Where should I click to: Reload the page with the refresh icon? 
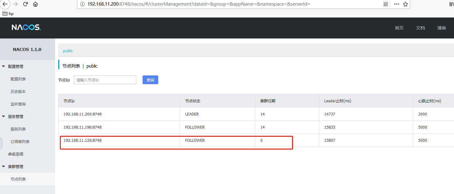pyautogui.click(x=25, y=4)
